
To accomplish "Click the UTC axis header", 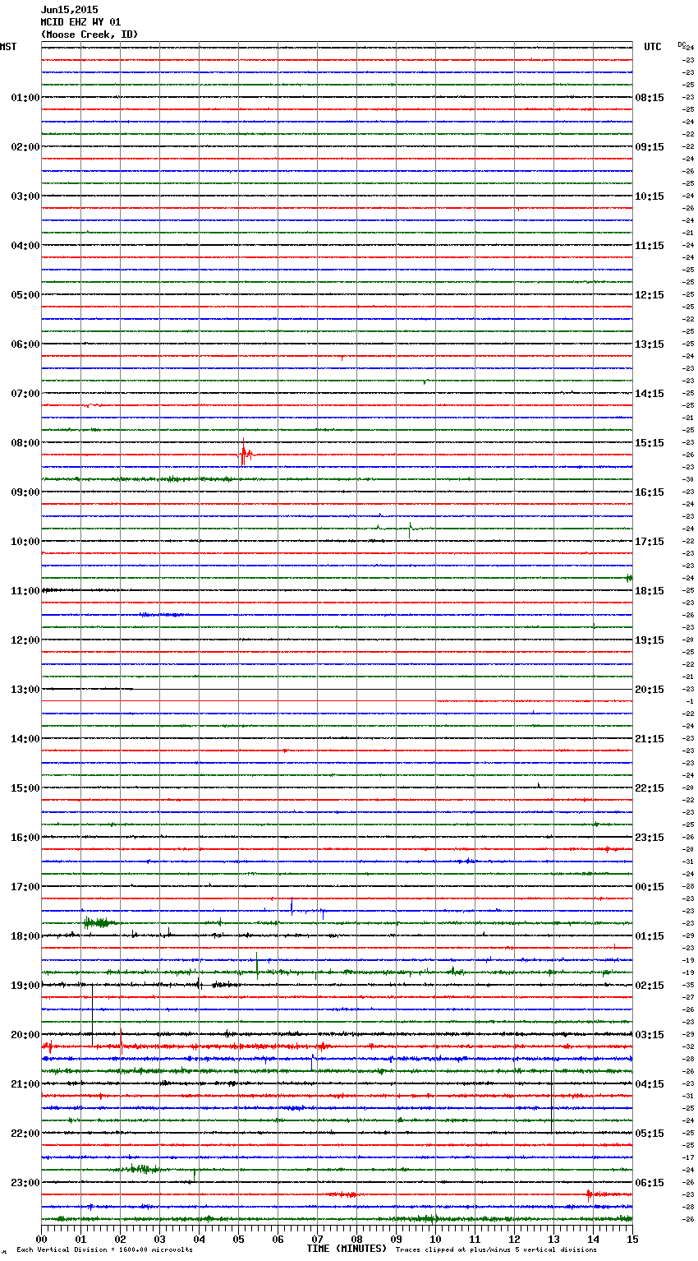I will [653, 47].
